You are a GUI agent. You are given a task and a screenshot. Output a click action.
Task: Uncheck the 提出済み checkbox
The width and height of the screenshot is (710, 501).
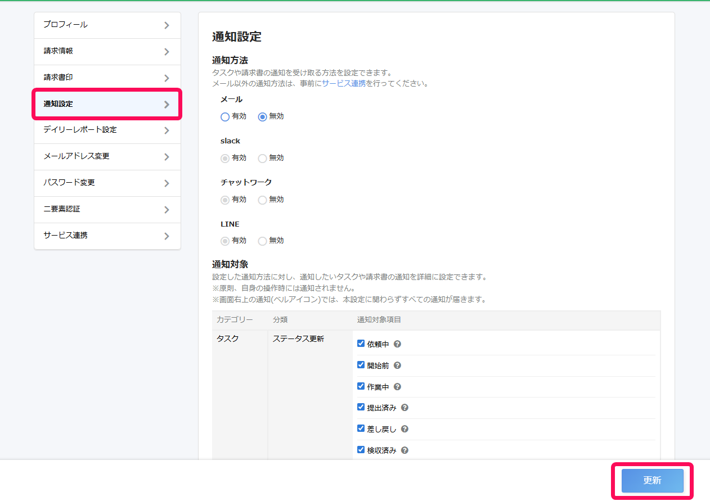pos(361,407)
